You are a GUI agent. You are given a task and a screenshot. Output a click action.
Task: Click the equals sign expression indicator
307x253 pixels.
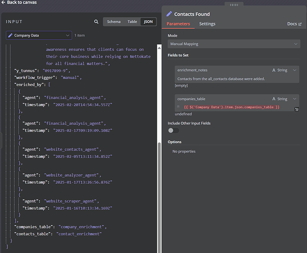point(178,107)
